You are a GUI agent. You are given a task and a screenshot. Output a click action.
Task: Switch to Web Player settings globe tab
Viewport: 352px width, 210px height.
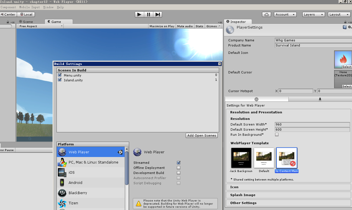[x=257, y=99]
